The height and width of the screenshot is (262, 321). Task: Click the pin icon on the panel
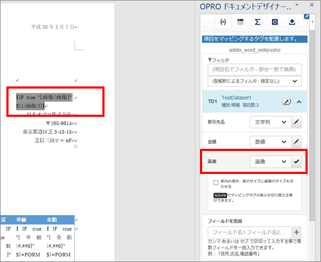click(x=307, y=17)
